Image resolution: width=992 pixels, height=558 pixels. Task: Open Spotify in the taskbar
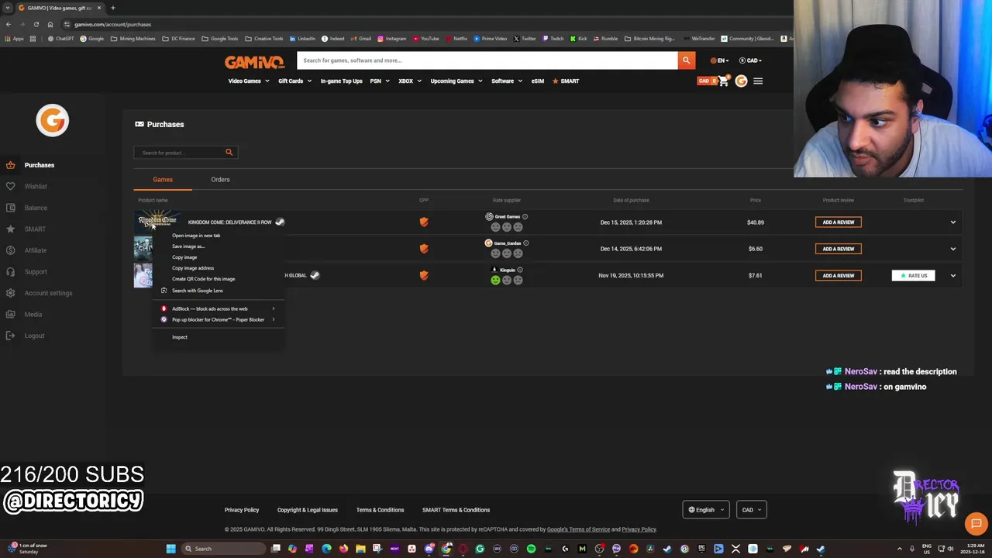[531, 549]
